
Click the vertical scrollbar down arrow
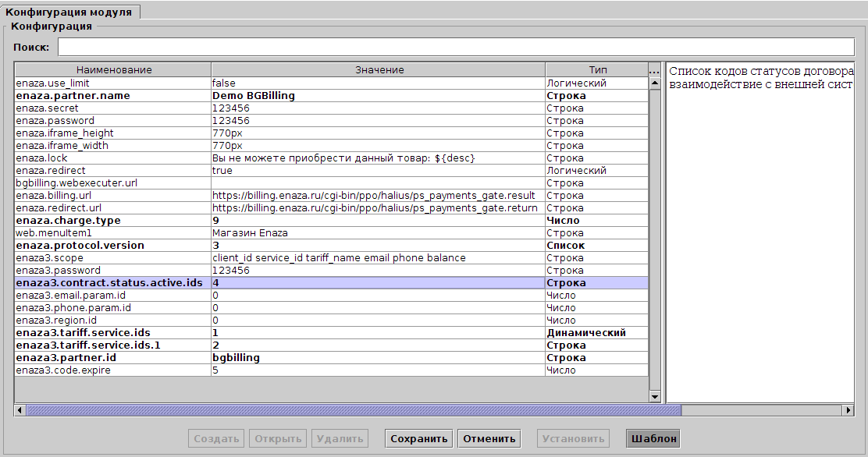(655, 396)
